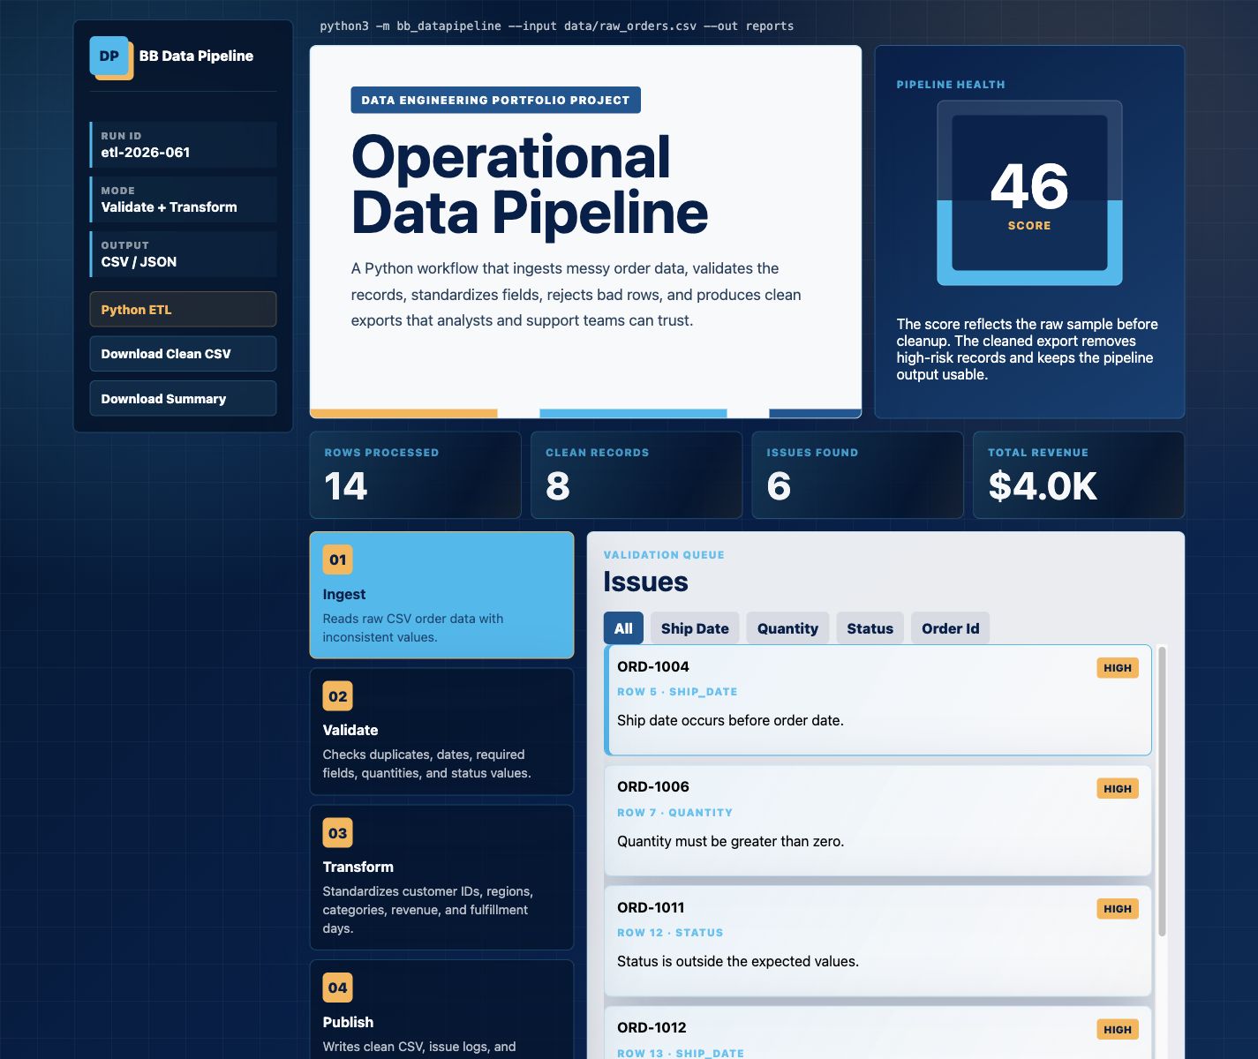Open the ORD-1004 ship date issue
1258x1059 pixels.
pos(878,700)
